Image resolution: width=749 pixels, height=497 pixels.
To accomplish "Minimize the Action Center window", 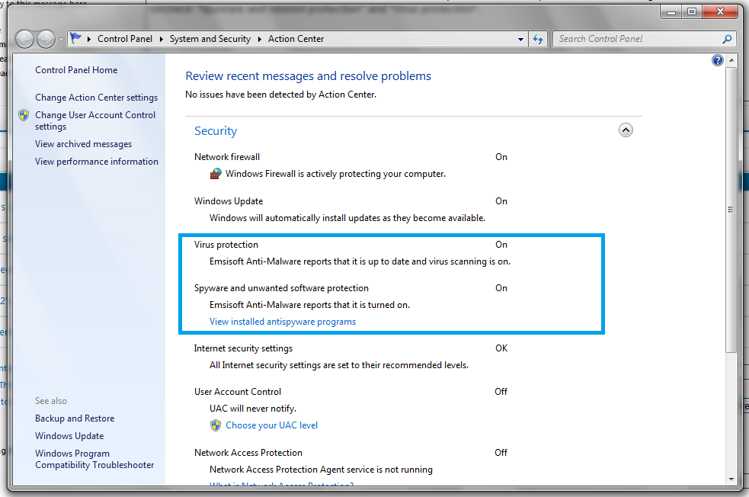I will pyautogui.click(x=671, y=12).
